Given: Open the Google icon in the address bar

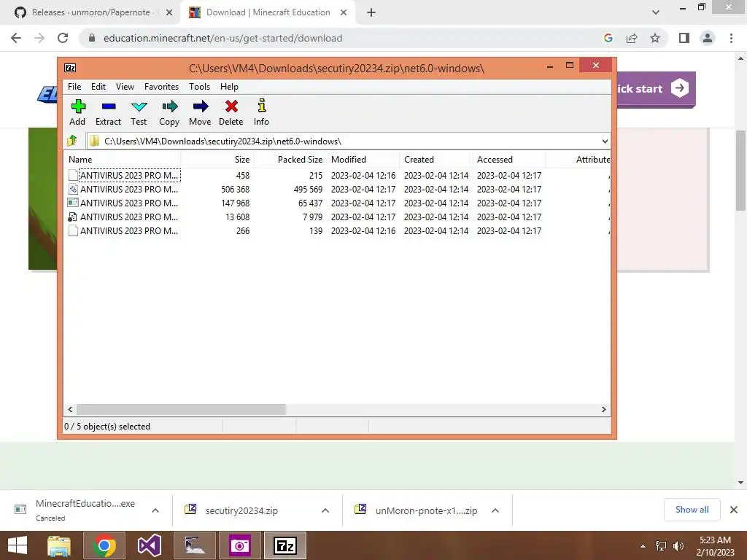Looking at the screenshot, I should pos(608,38).
